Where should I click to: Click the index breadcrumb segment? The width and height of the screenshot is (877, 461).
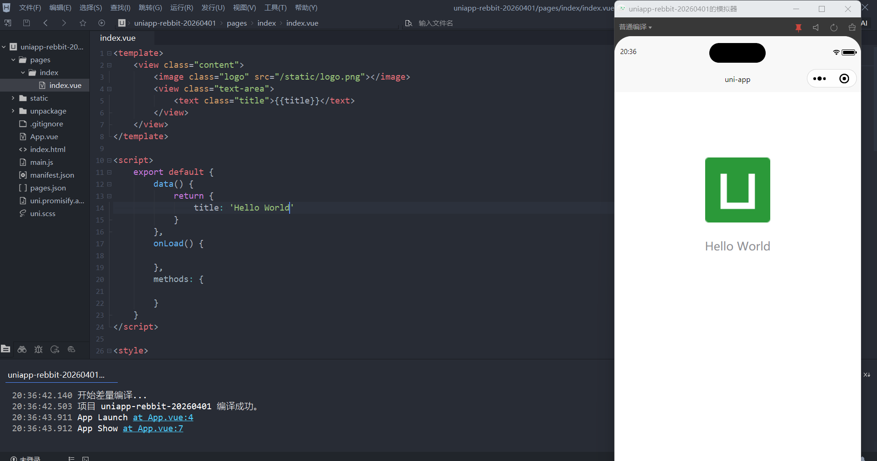[x=267, y=23]
